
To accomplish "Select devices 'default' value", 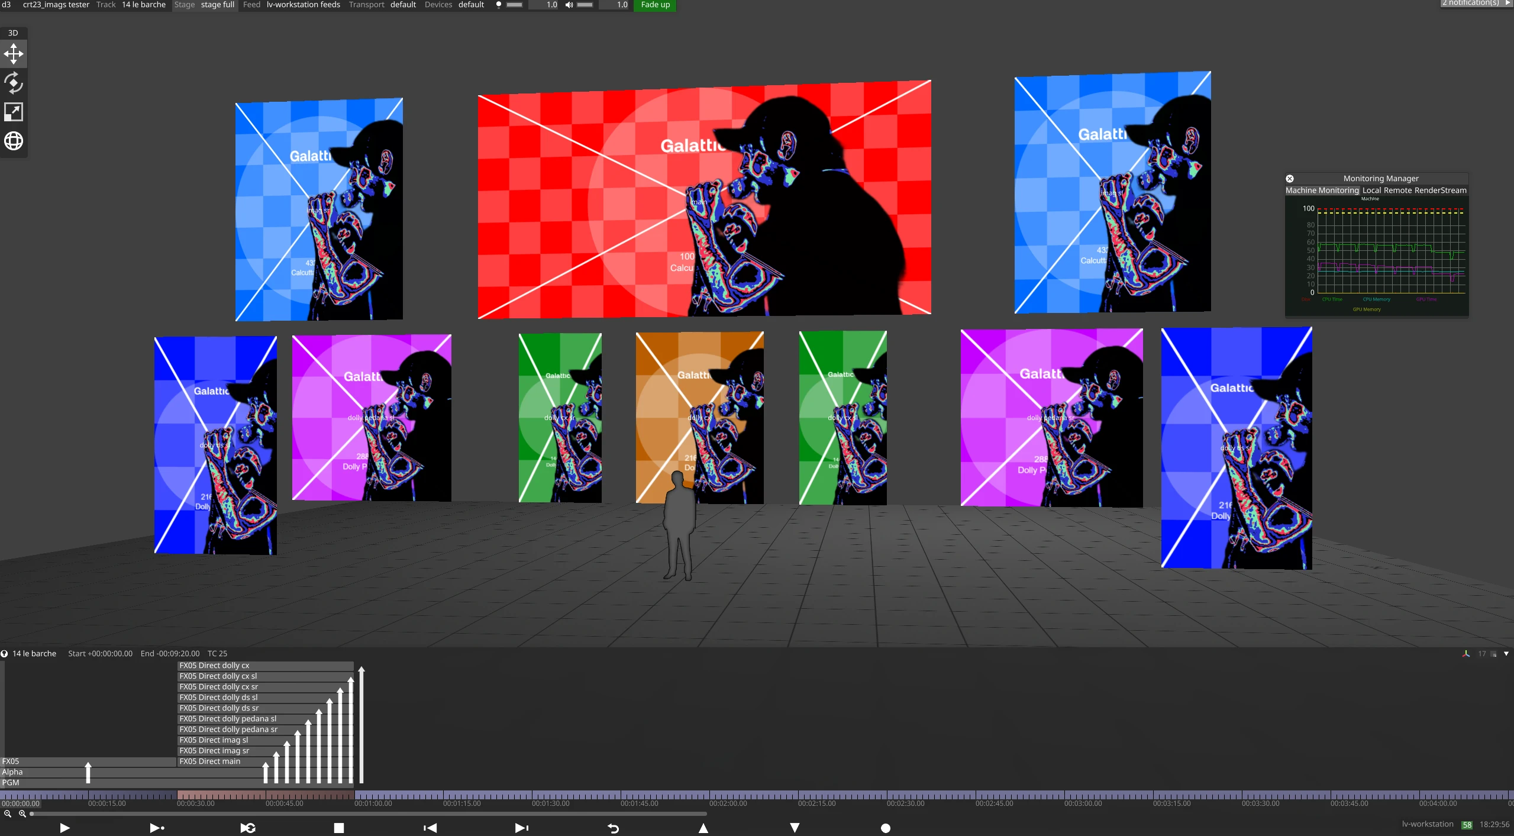I will (x=471, y=5).
